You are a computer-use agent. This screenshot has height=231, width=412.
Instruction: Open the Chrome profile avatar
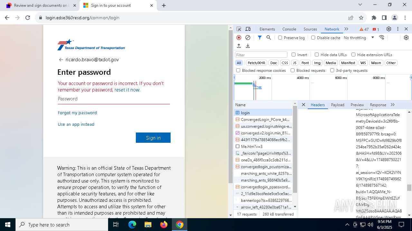point(395,18)
